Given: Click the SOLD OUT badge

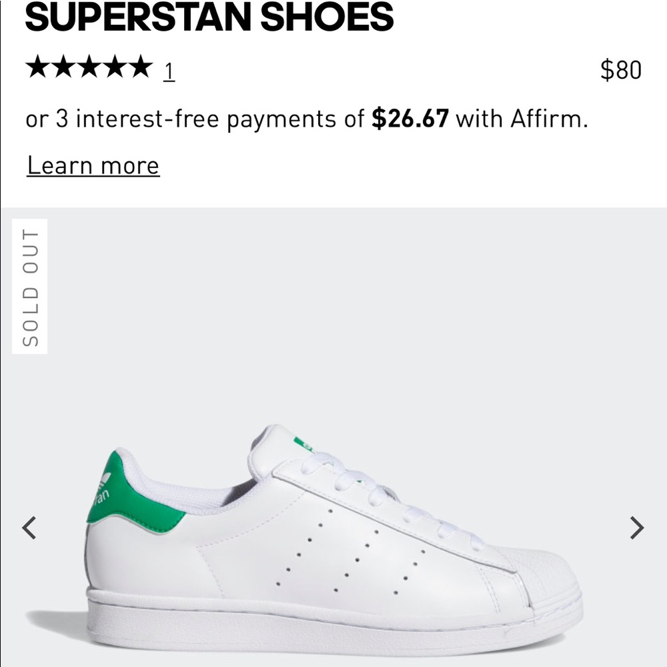Looking at the screenshot, I should 30,287.
